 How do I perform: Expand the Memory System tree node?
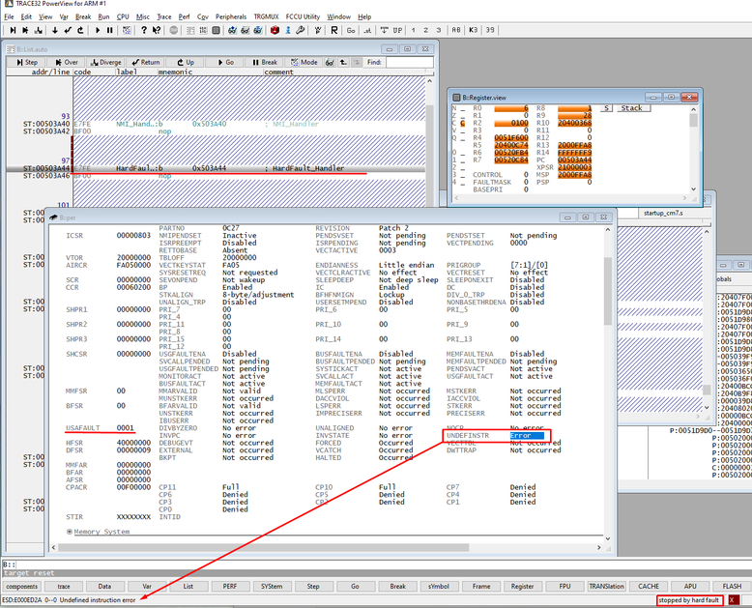point(70,532)
